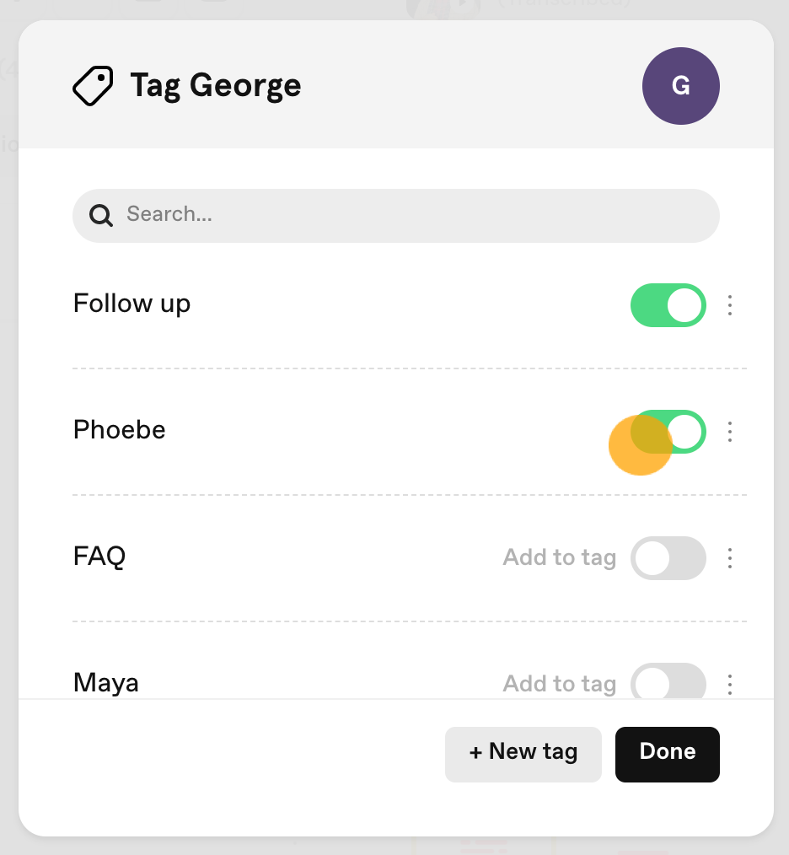This screenshot has width=789, height=855.
Task: Confirm with the Done button
Action: [x=668, y=754]
